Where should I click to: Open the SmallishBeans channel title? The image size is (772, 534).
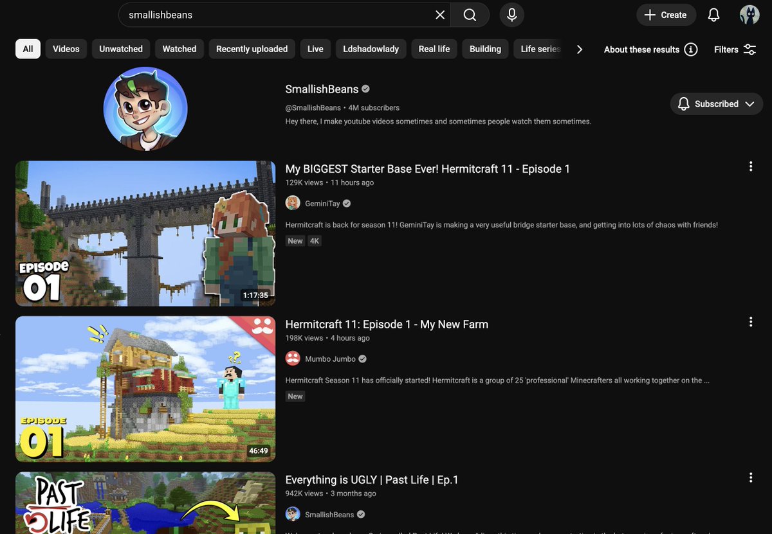322,89
